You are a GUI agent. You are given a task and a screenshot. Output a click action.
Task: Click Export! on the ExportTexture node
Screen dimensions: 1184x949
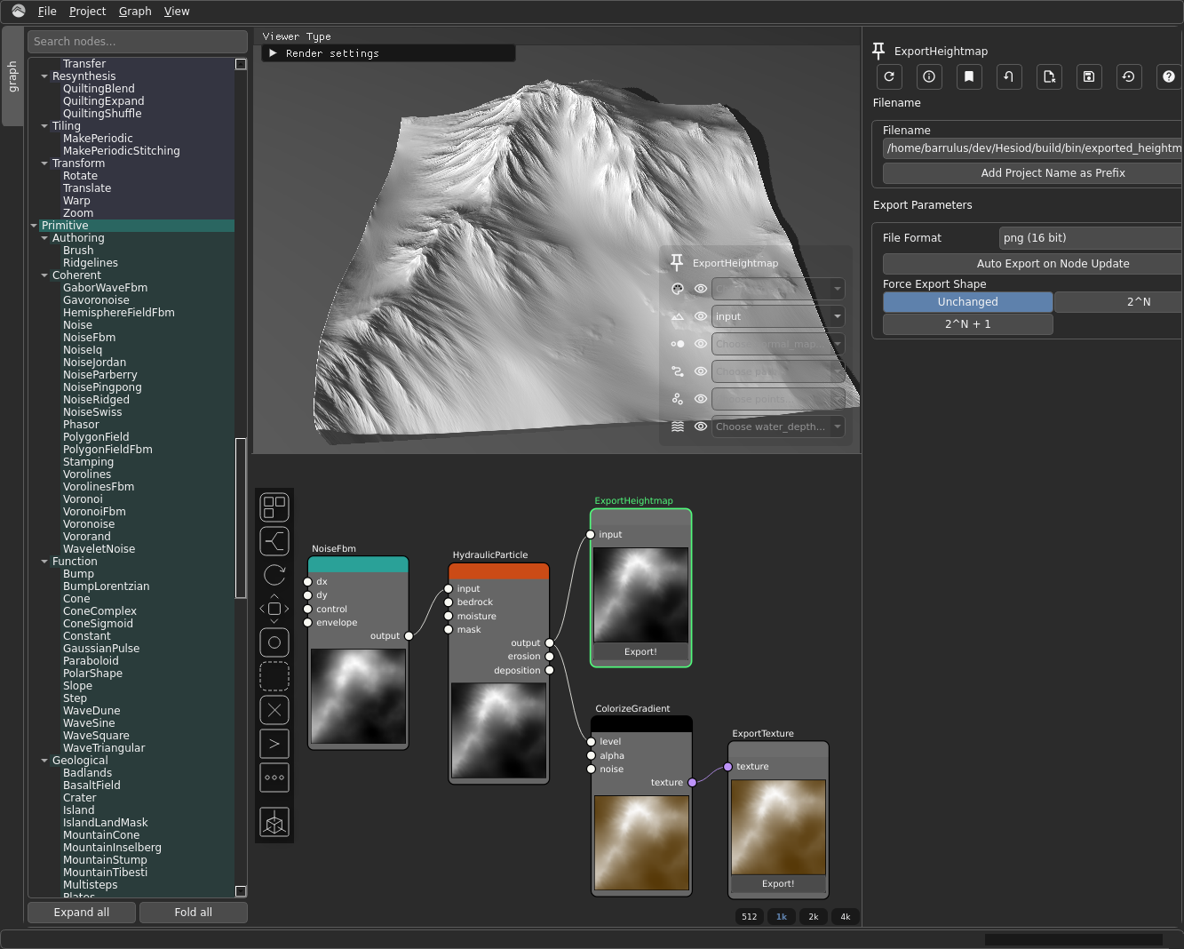[x=778, y=884]
